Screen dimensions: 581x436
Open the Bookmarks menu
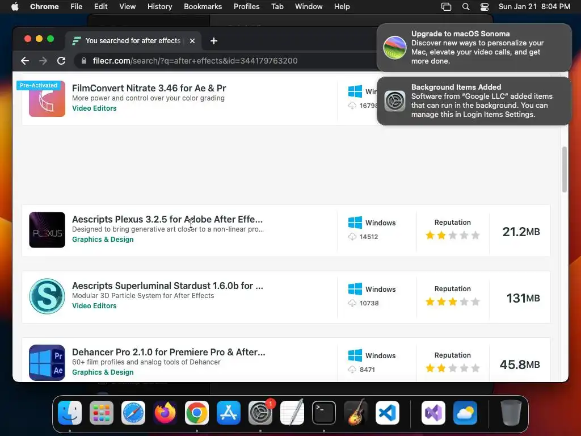(x=203, y=7)
